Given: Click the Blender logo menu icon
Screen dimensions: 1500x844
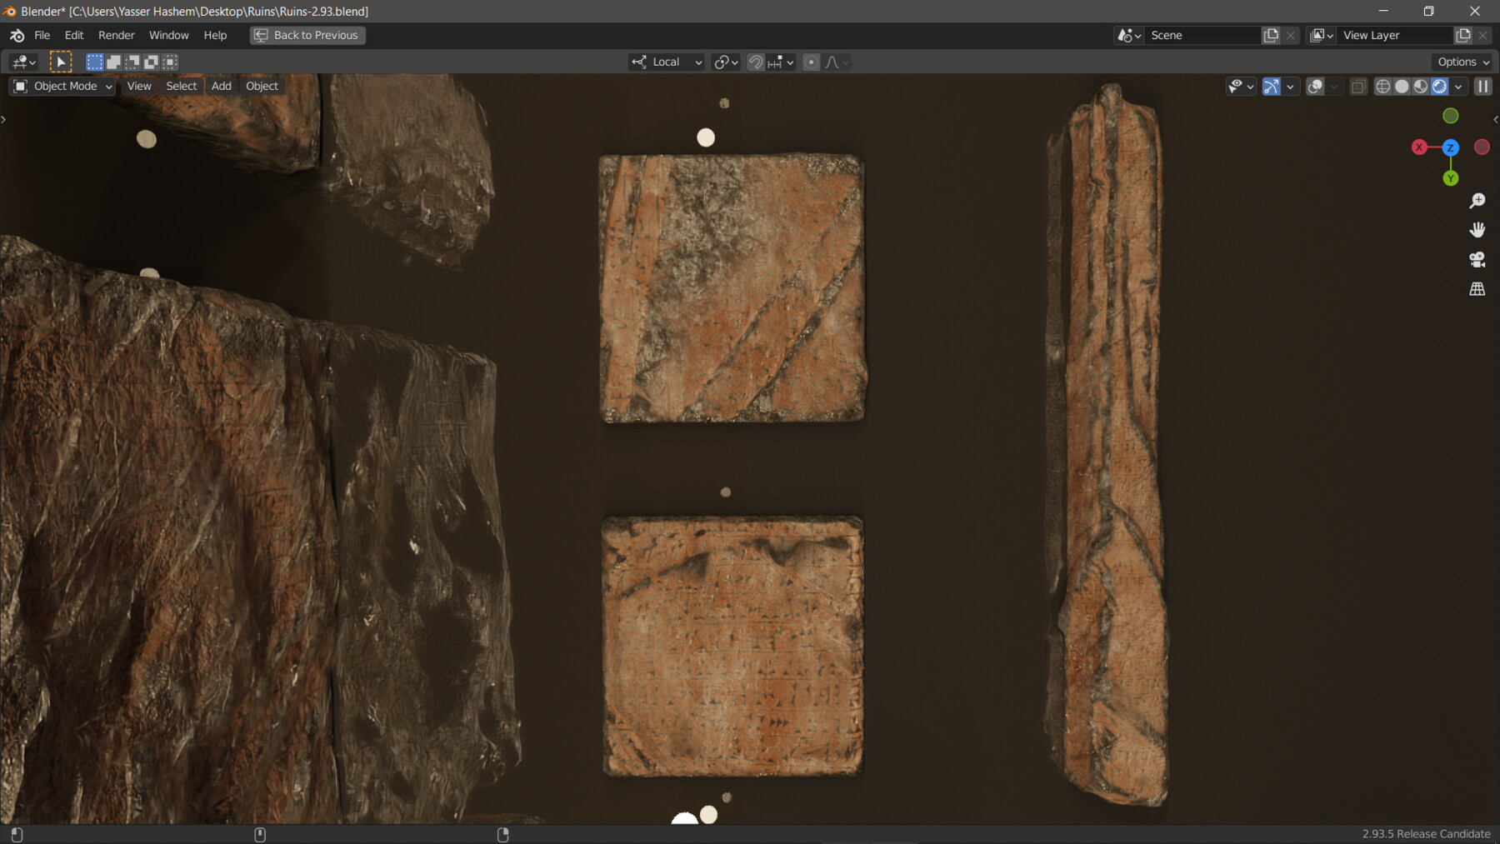Looking at the screenshot, I should click(x=17, y=35).
